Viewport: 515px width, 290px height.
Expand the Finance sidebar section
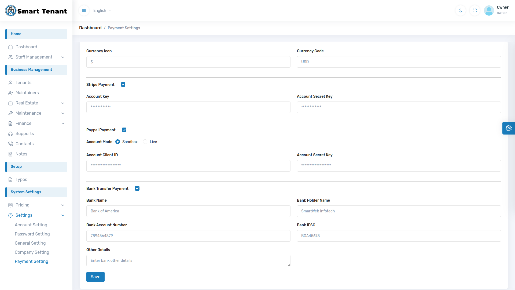coord(36,124)
